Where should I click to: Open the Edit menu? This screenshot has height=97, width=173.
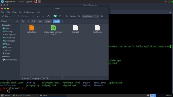(x=8, y=12)
